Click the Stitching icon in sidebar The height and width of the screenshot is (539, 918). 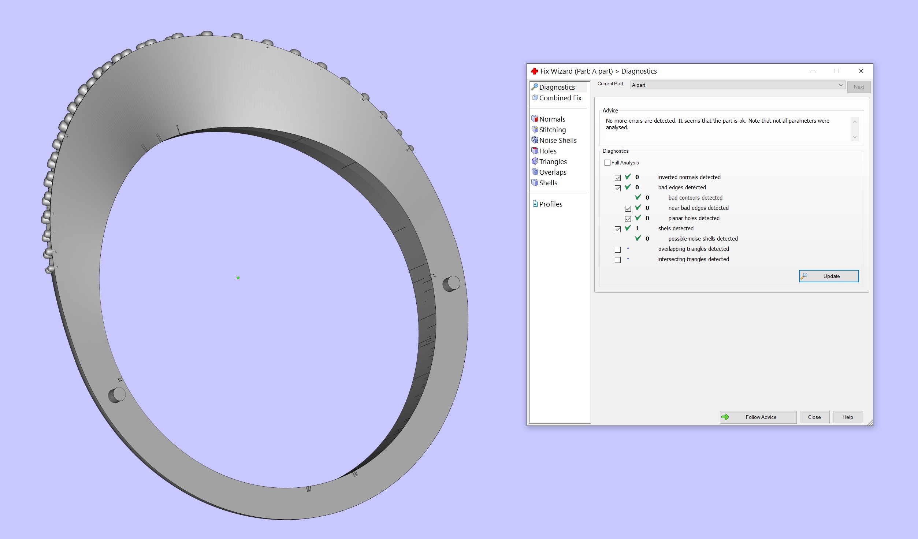(x=535, y=130)
